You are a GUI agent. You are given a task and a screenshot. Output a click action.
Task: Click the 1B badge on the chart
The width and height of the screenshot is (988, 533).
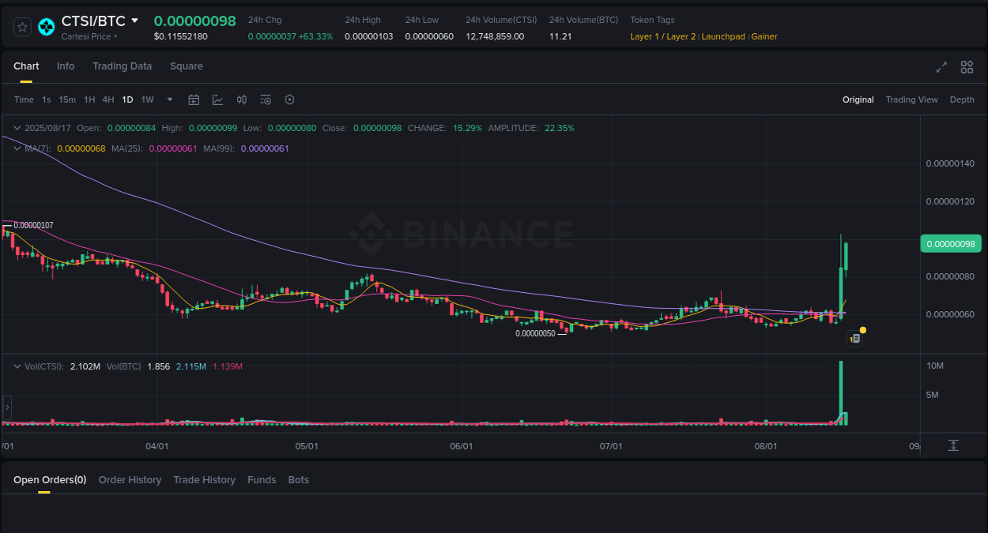pyautogui.click(x=854, y=337)
